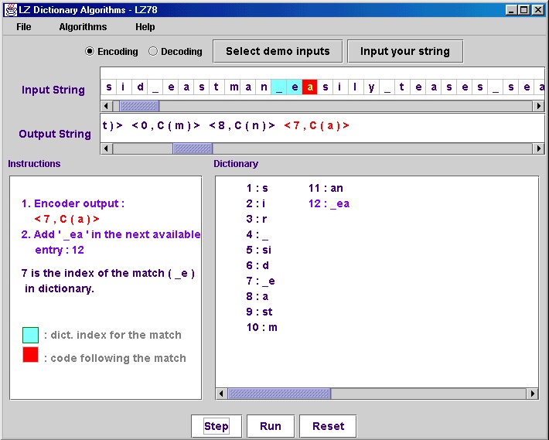Viewport: 549px width, 440px height.
Task: Open the Algorithms menu
Action: coord(83,27)
